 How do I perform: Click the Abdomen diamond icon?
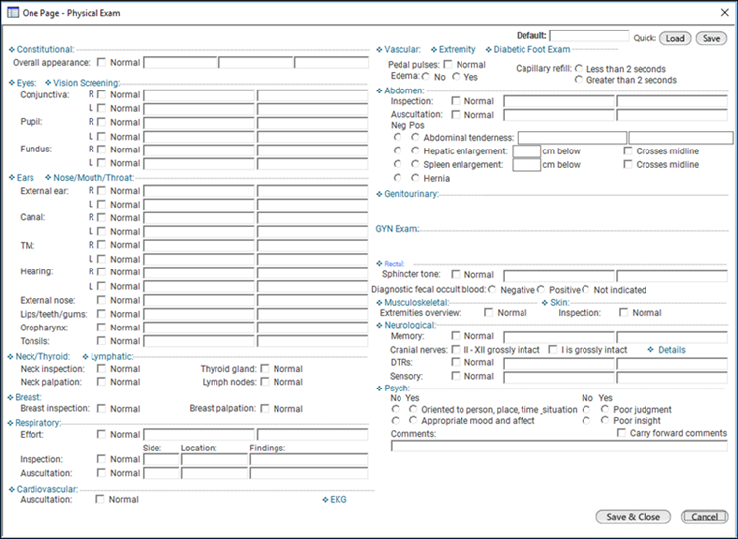[x=380, y=90]
